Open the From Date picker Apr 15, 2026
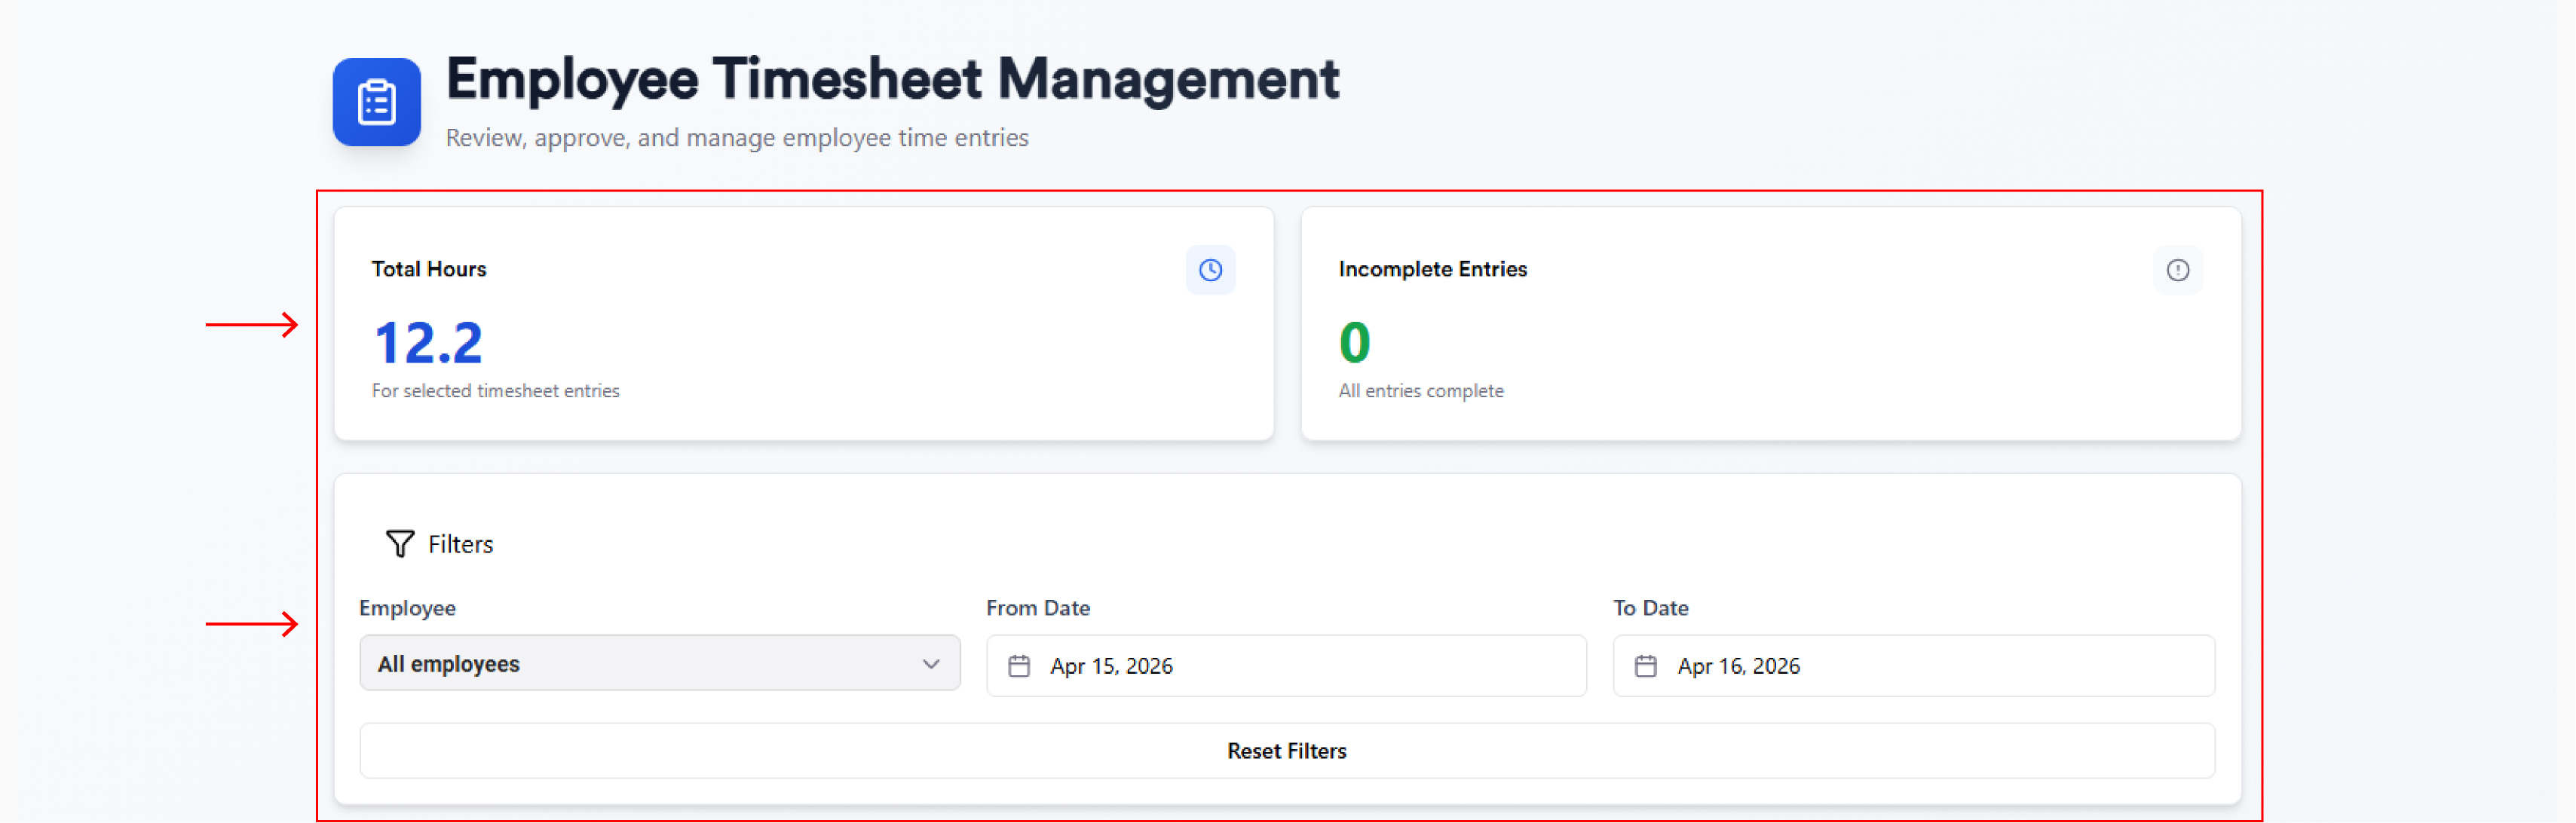 click(x=1286, y=666)
